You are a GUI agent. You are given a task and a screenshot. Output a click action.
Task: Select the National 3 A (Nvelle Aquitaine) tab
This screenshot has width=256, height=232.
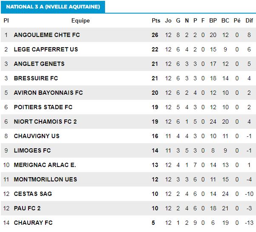[53, 7]
